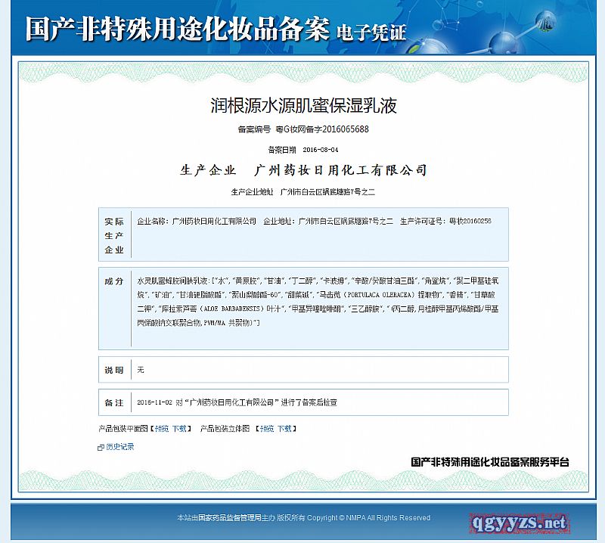Click the 生产企业地址 address line
The height and width of the screenshot is (543, 605).
(303, 192)
